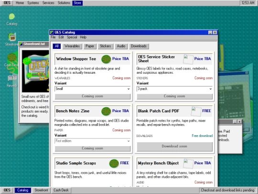258x194 pixels.
Task: Open the File menu in OES Catalog
Action: pyautogui.click(x=53, y=37)
